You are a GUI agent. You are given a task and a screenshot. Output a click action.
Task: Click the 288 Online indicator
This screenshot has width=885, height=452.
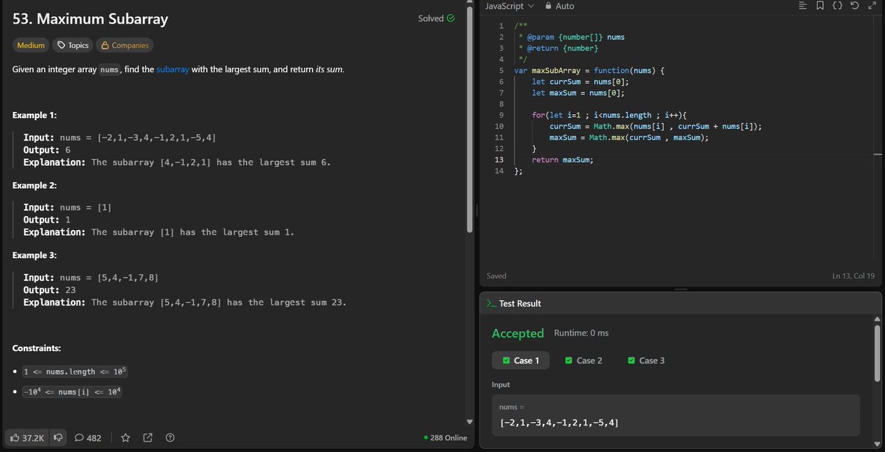[445, 438]
